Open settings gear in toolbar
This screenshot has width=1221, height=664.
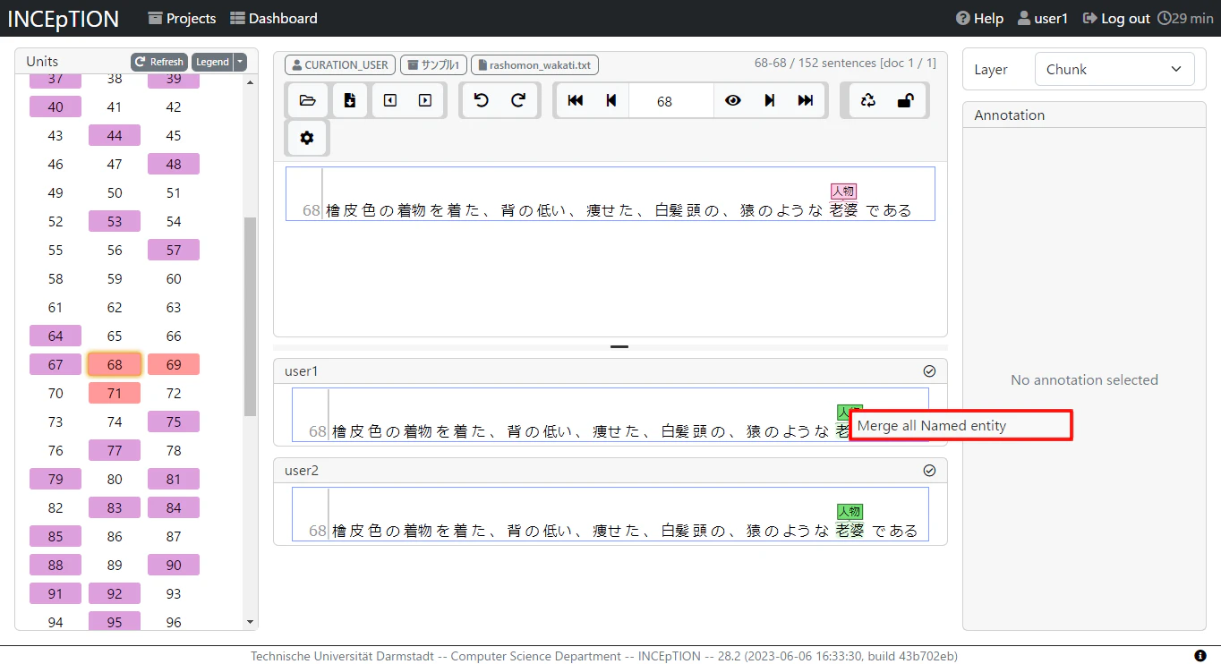pos(307,138)
